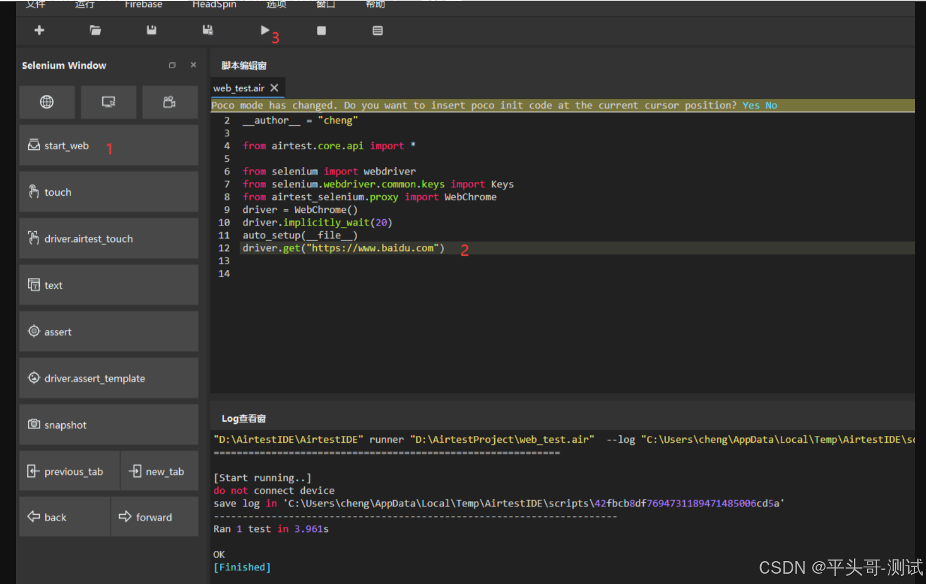Click the 'Ran 1 test in 3.961s' log line
Screen dimensions: 926x584
click(x=271, y=529)
